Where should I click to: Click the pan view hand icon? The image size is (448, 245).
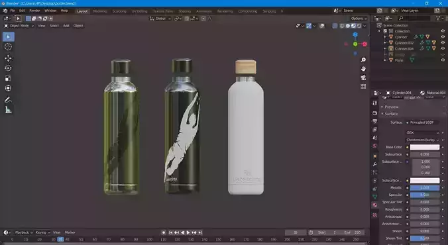pos(363,69)
